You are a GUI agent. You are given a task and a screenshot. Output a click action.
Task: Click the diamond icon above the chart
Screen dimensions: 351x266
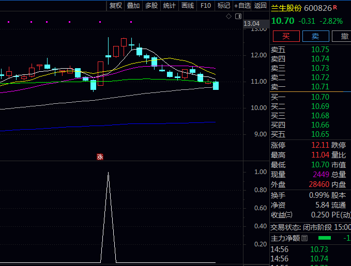click(228, 17)
